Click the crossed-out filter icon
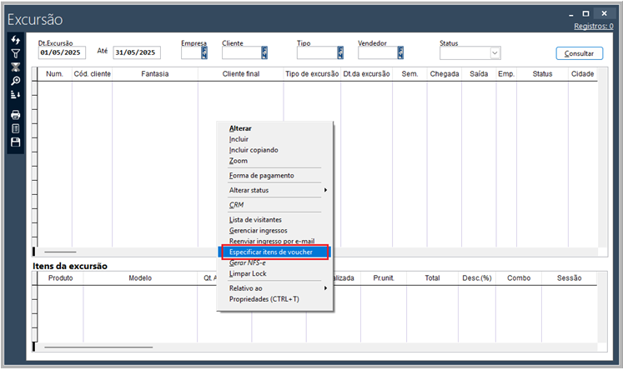The height and width of the screenshot is (370, 623). (x=15, y=67)
